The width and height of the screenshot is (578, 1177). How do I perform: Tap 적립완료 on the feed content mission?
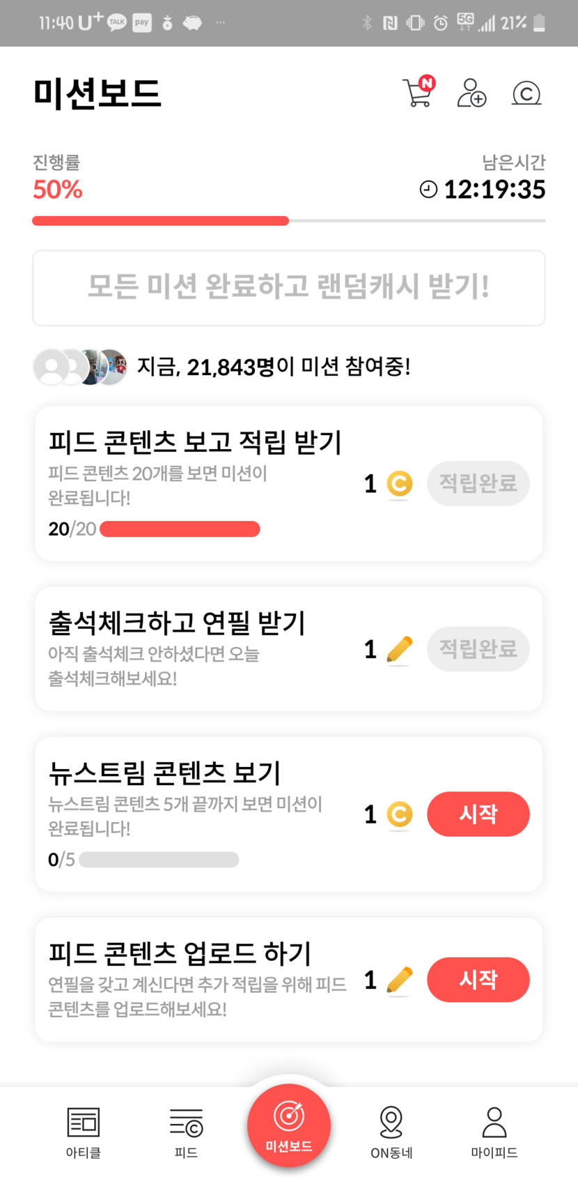point(478,483)
